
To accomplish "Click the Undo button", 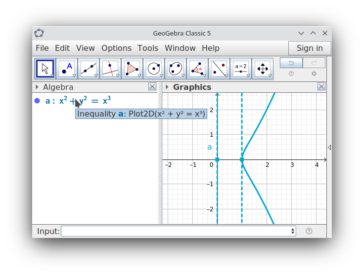I will coord(291,63).
